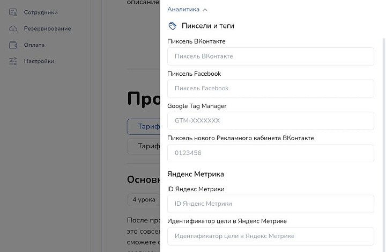This screenshot has height=252, width=386.
Task: Select the first highlighted Тариф tab
Action: (144, 127)
